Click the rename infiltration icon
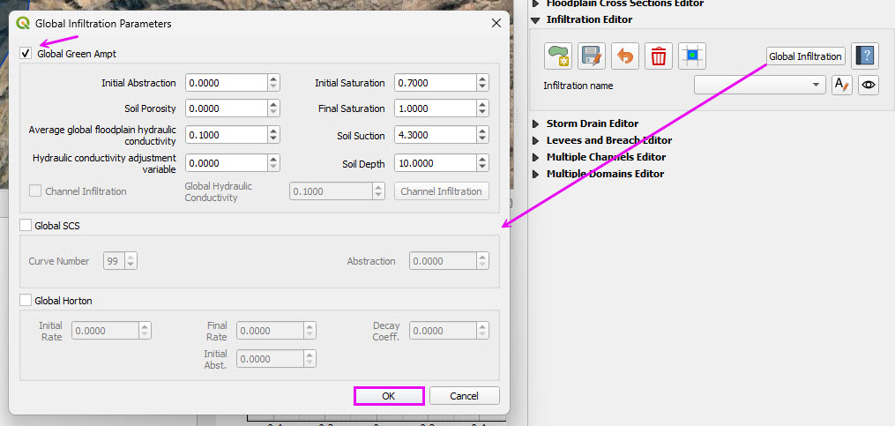This screenshot has width=895, height=426. coord(841,85)
